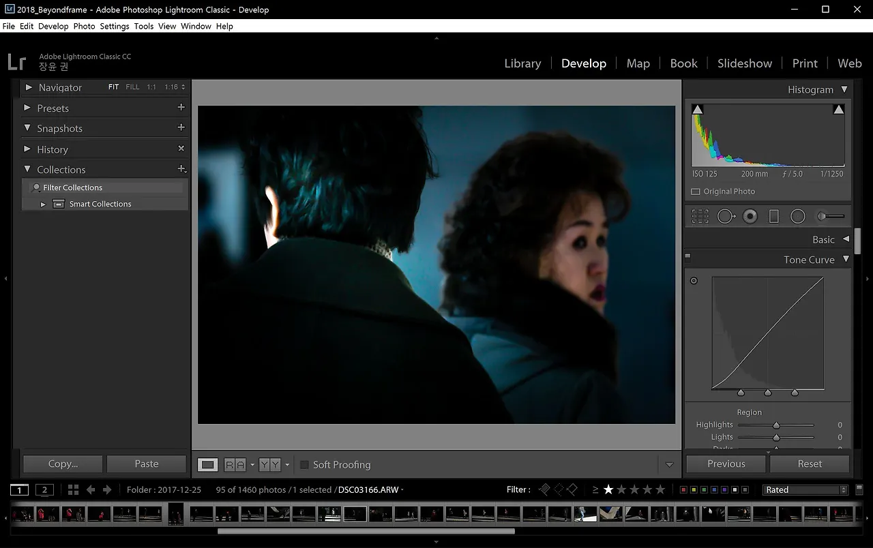This screenshot has width=873, height=548.
Task: Toggle the Tone Curve panel on/off switch
Action: pyautogui.click(x=687, y=257)
